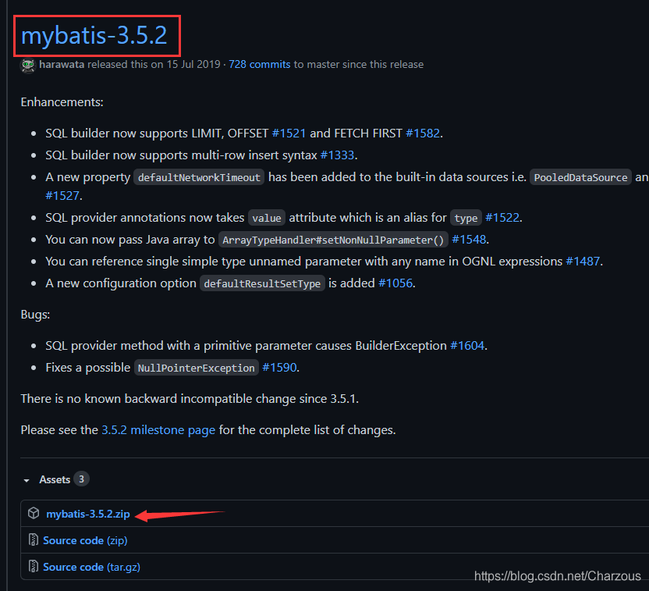This screenshot has height=591, width=649.
Task: Open issue #1548 about setNonNullParameter
Action: [x=470, y=239]
